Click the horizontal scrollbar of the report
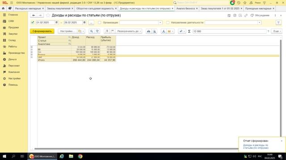 click(136, 148)
